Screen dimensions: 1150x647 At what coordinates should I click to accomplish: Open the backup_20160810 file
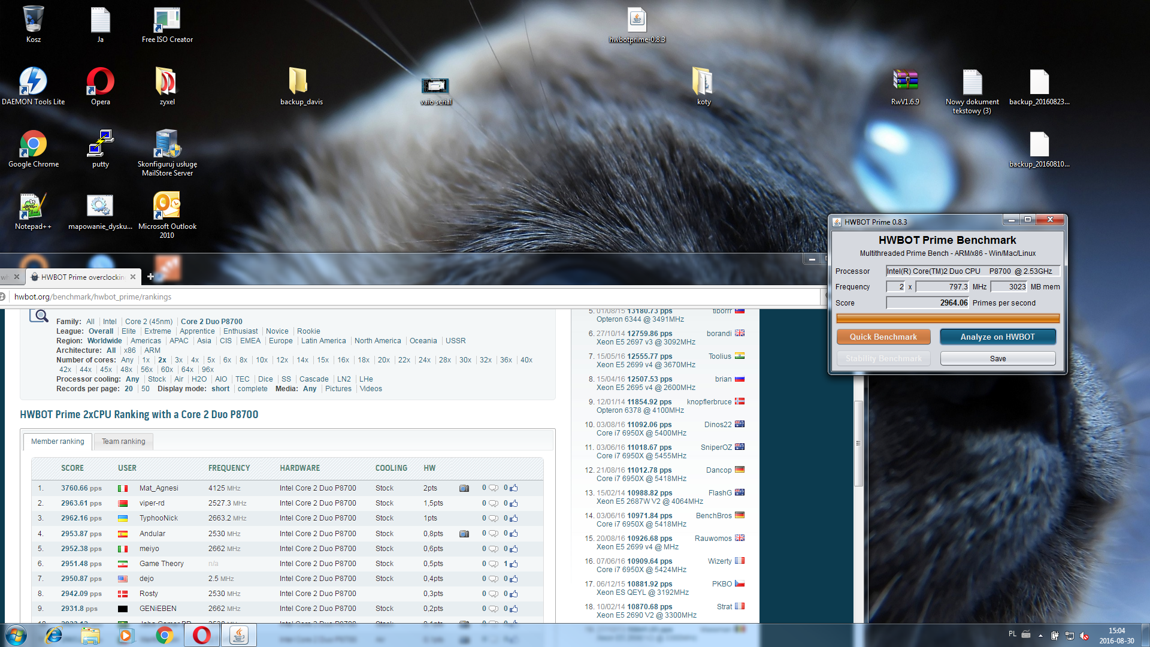(1039, 149)
